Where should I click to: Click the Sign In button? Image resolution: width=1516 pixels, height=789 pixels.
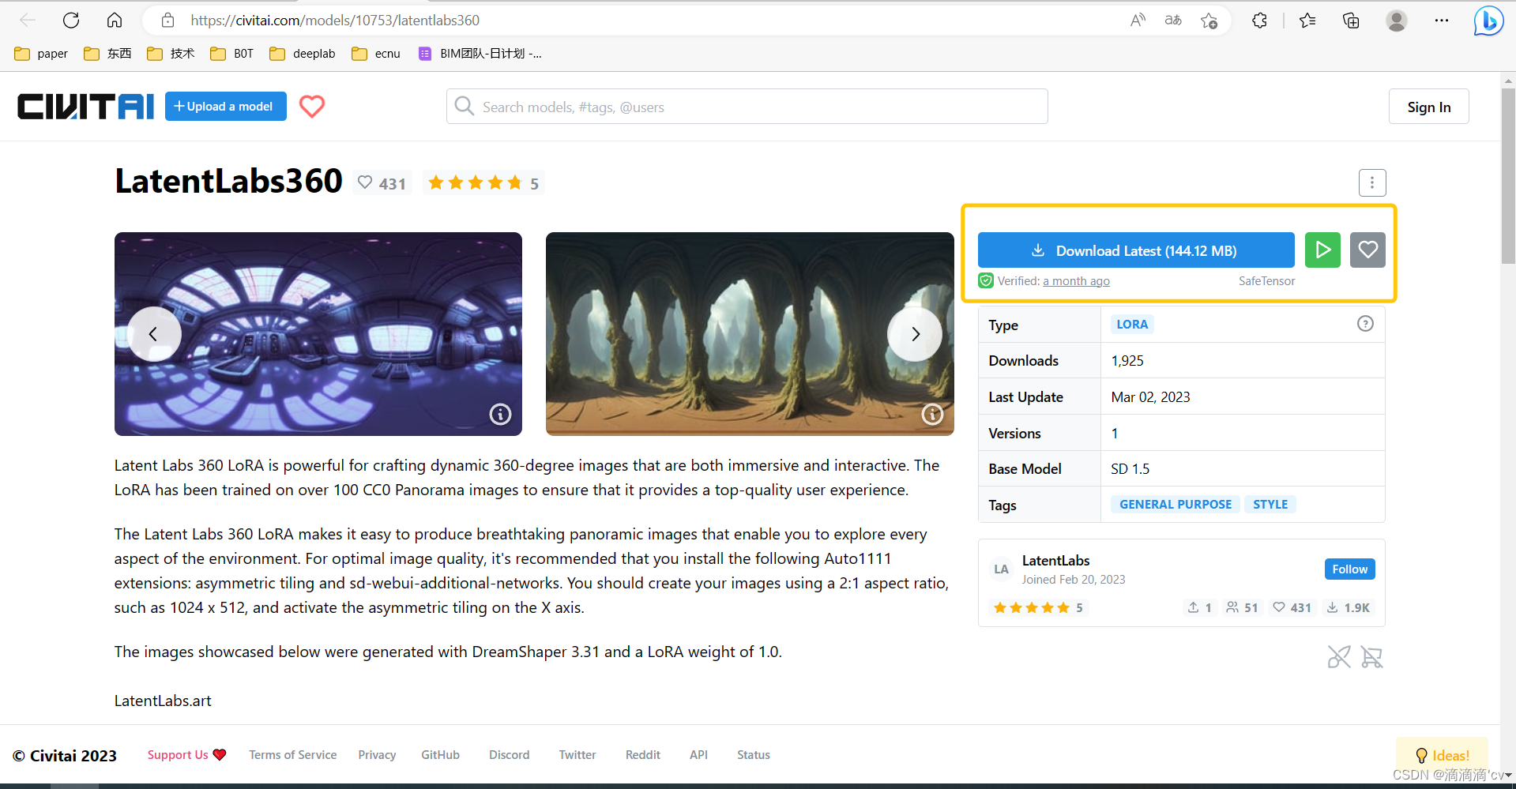point(1428,107)
